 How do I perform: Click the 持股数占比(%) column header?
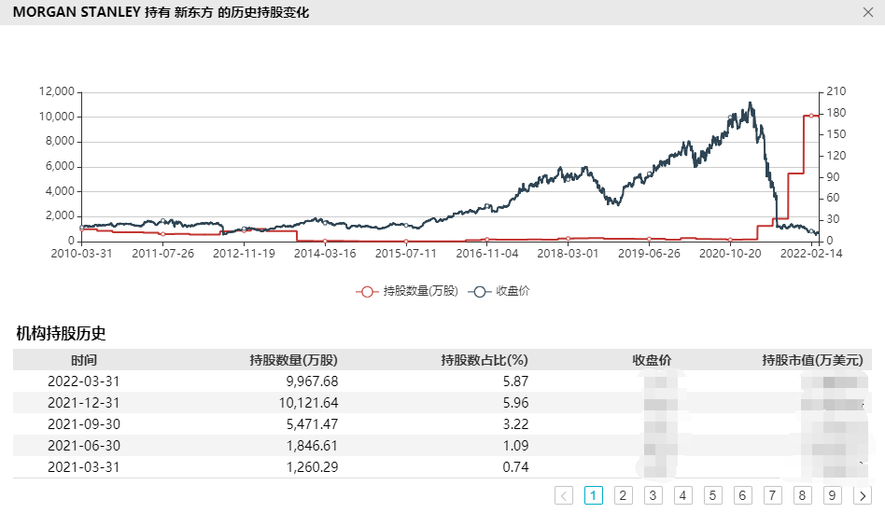tap(484, 360)
